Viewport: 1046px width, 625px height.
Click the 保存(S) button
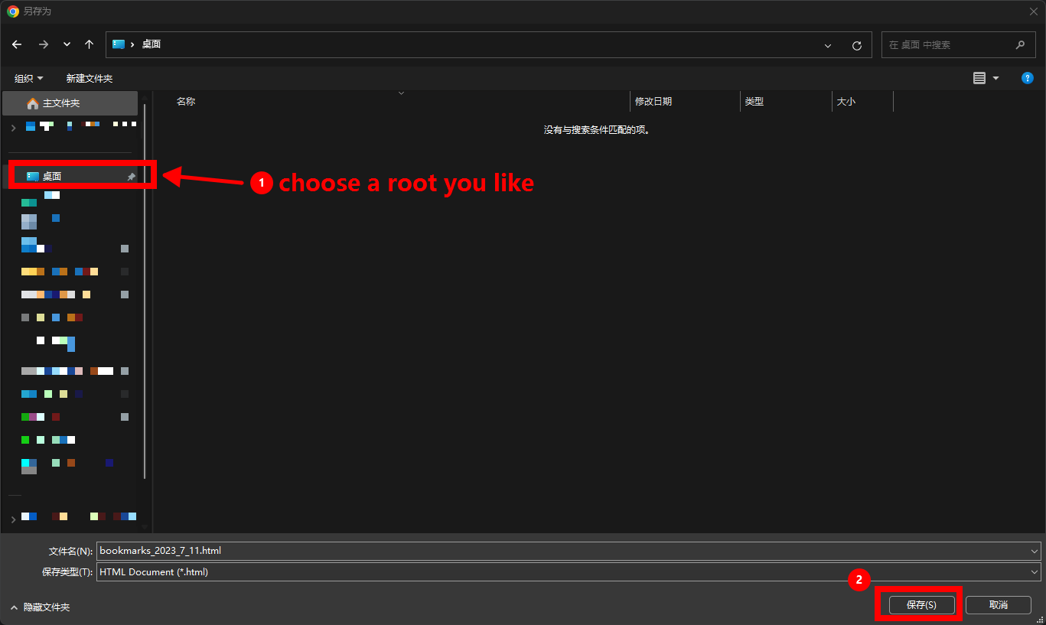(921, 605)
